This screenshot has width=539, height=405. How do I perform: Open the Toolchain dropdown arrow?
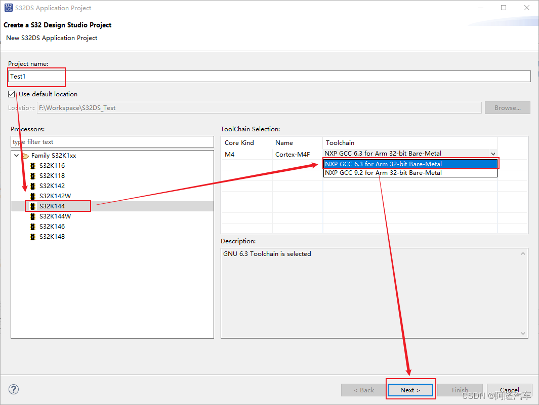(x=493, y=154)
